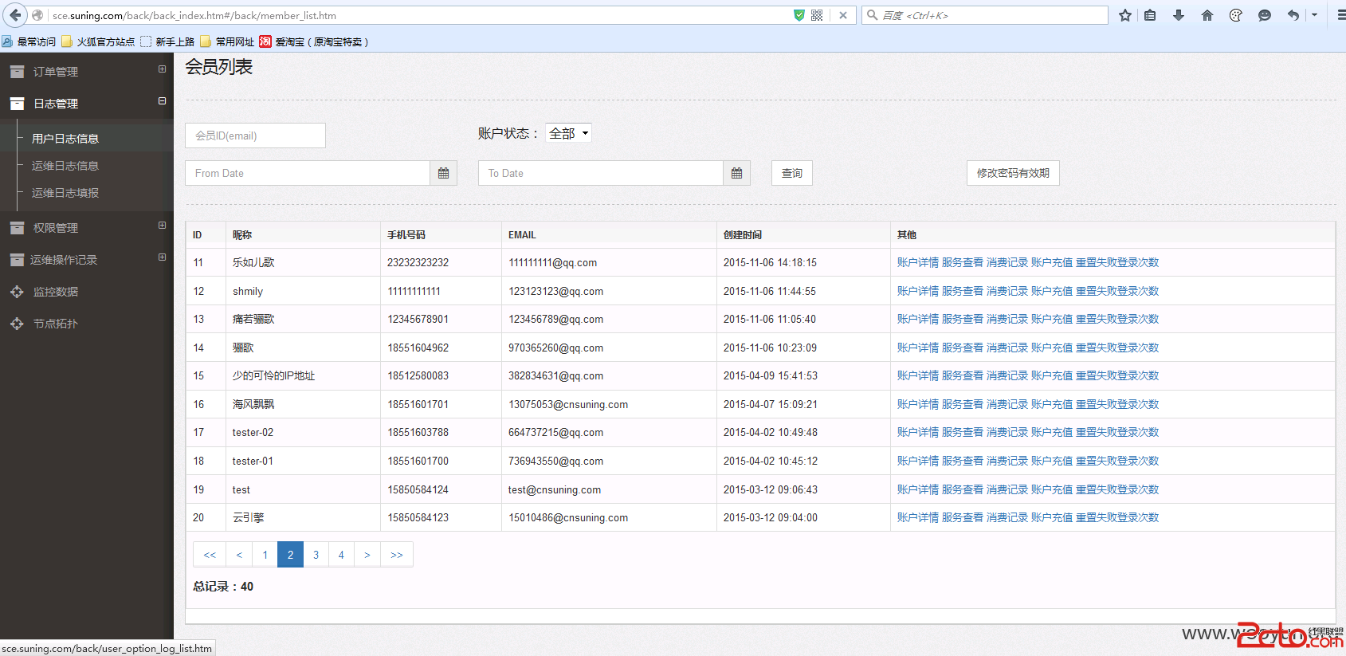Open the 最常访问 bookmarks item
This screenshot has height=656, width=1346.
pyautogui.click(x=29, y=41)
